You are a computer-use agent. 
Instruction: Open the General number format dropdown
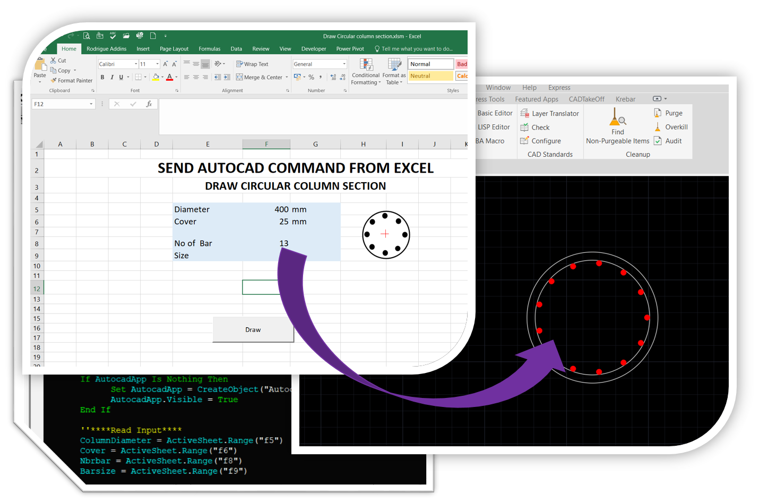click(x=344, y=64)
